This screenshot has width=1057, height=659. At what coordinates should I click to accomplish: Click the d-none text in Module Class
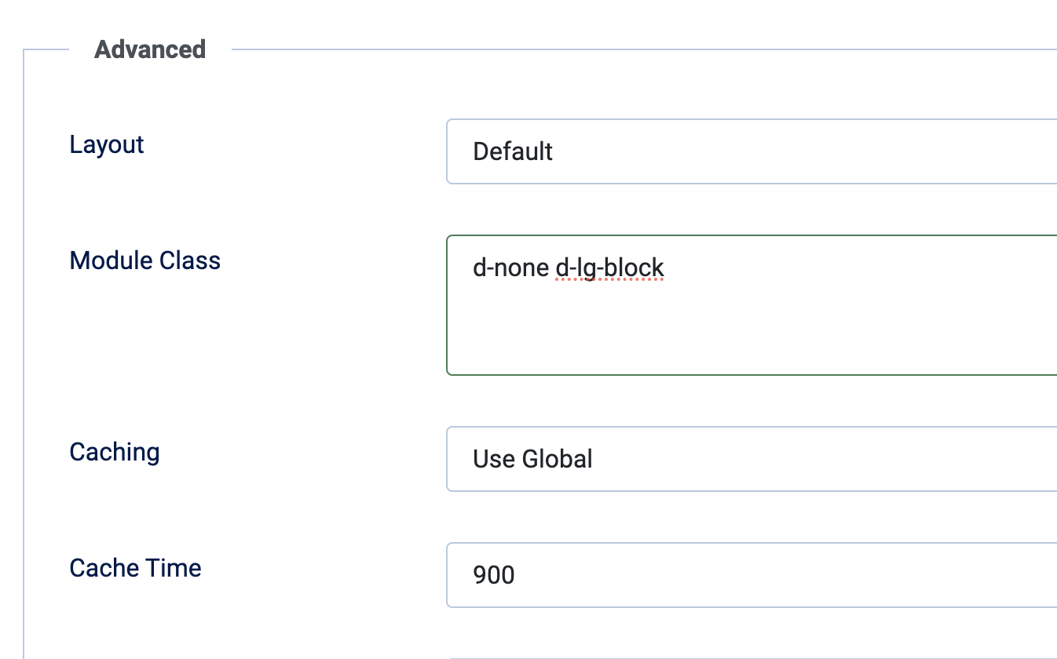(510, 268)
